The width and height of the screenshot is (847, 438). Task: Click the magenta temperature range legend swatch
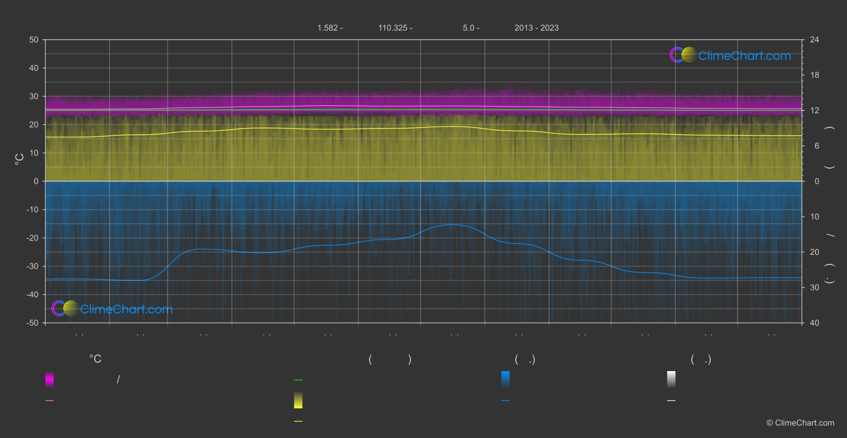49,379
